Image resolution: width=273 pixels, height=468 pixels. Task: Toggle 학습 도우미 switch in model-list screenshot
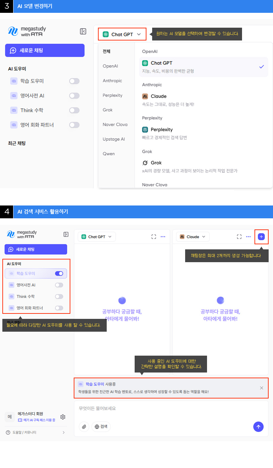coord(74,81)
